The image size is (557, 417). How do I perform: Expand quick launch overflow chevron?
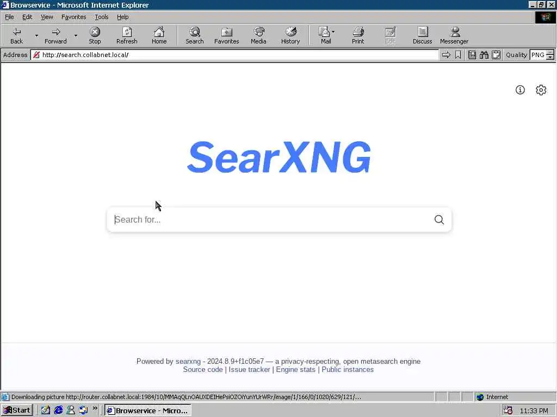click(x=95, y=408)
